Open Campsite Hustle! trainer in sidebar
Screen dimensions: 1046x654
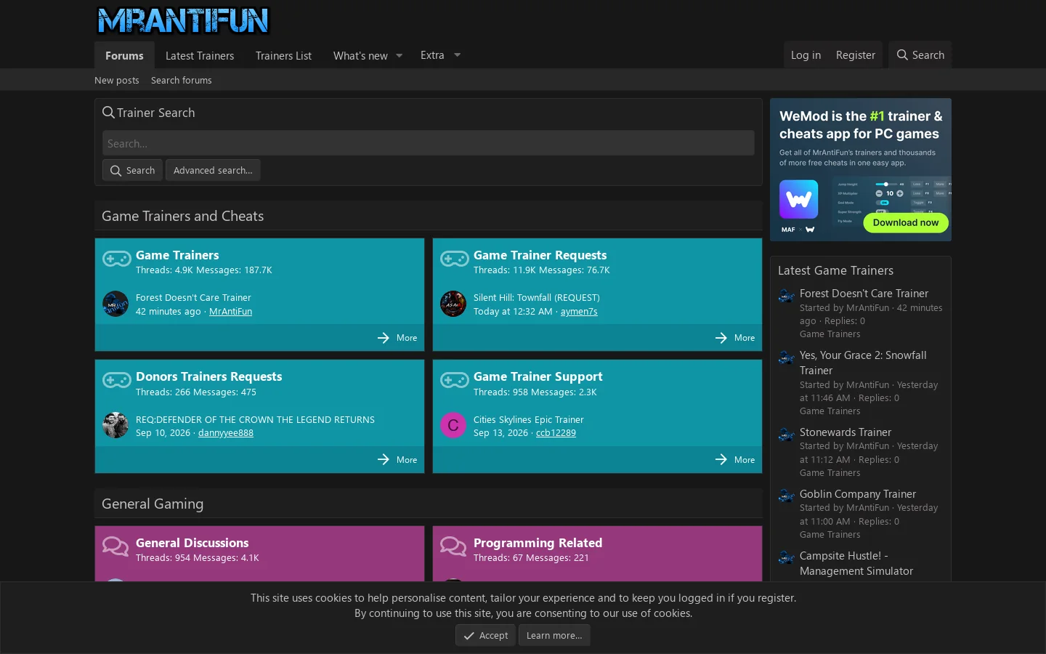[x=856, y=563]
